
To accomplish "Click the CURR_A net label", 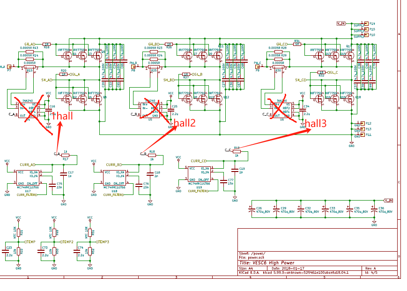I will coord(28,165).
